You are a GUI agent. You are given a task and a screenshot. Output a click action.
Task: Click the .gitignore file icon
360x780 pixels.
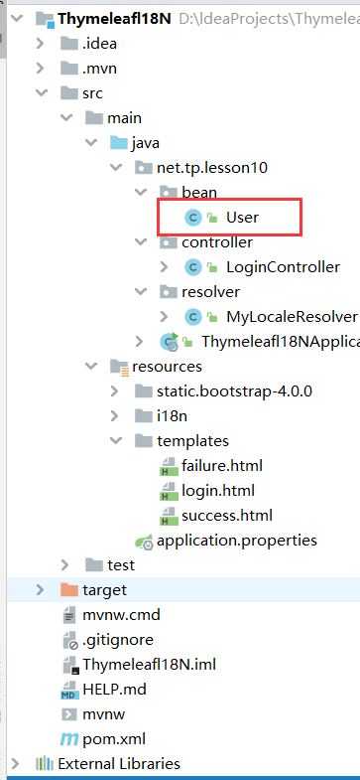(x=70, y=640)
